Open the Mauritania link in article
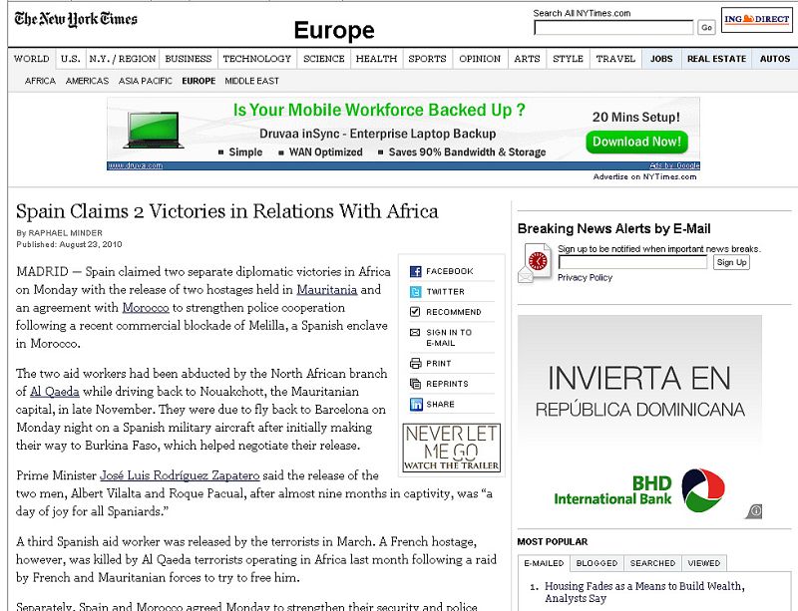The image size is (798, 611). pos(326,290)
